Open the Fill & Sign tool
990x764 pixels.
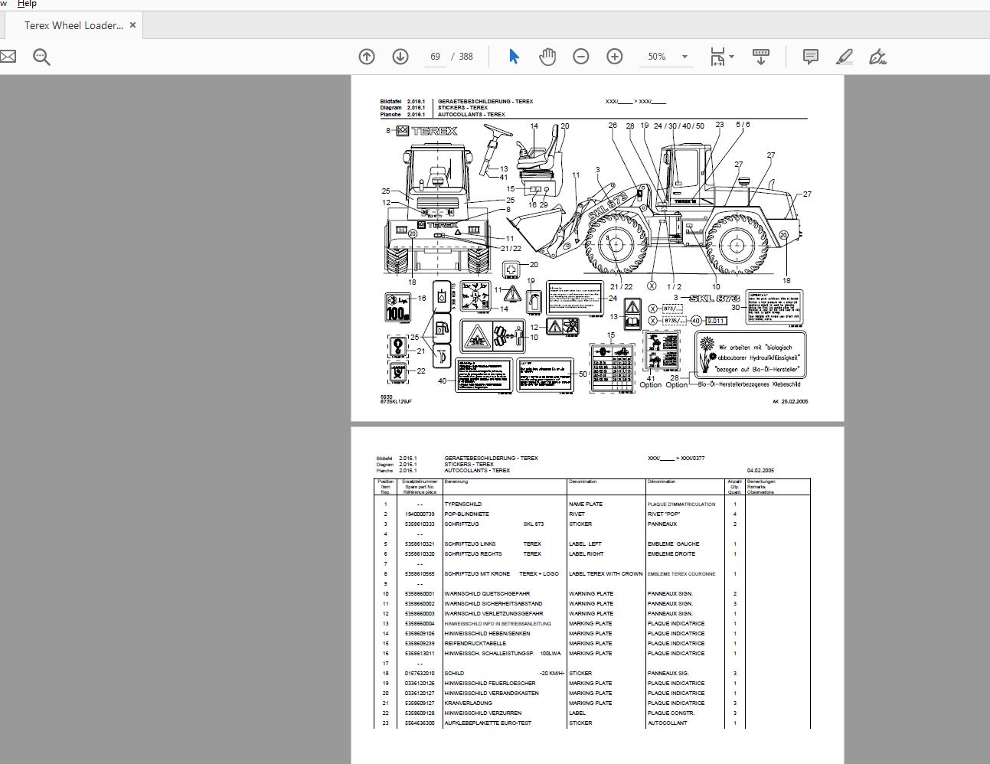[x=877, y=56]
